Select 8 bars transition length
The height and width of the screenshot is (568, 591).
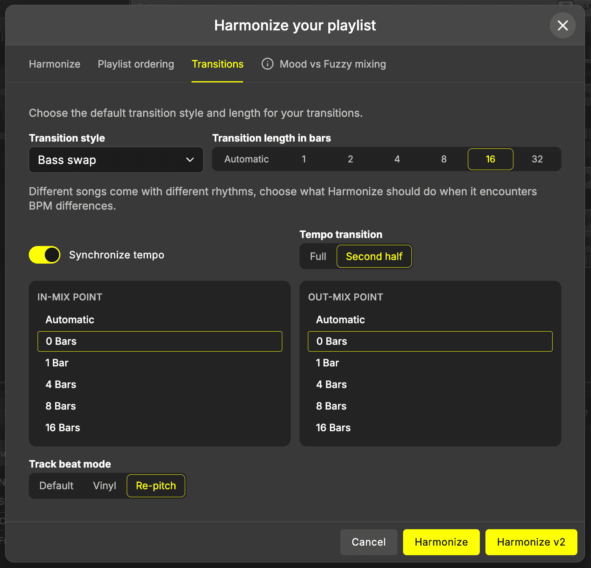click(443, 159)
